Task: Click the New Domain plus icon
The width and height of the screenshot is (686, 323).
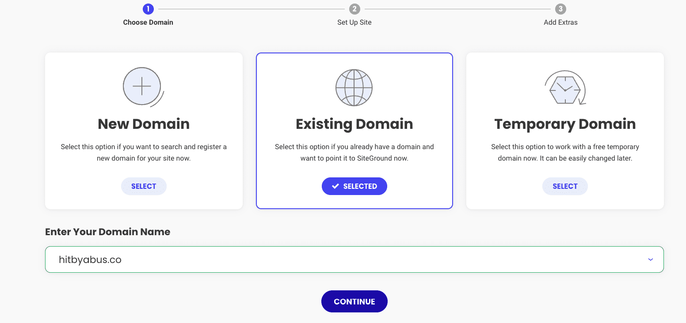Action: [143, 87]
